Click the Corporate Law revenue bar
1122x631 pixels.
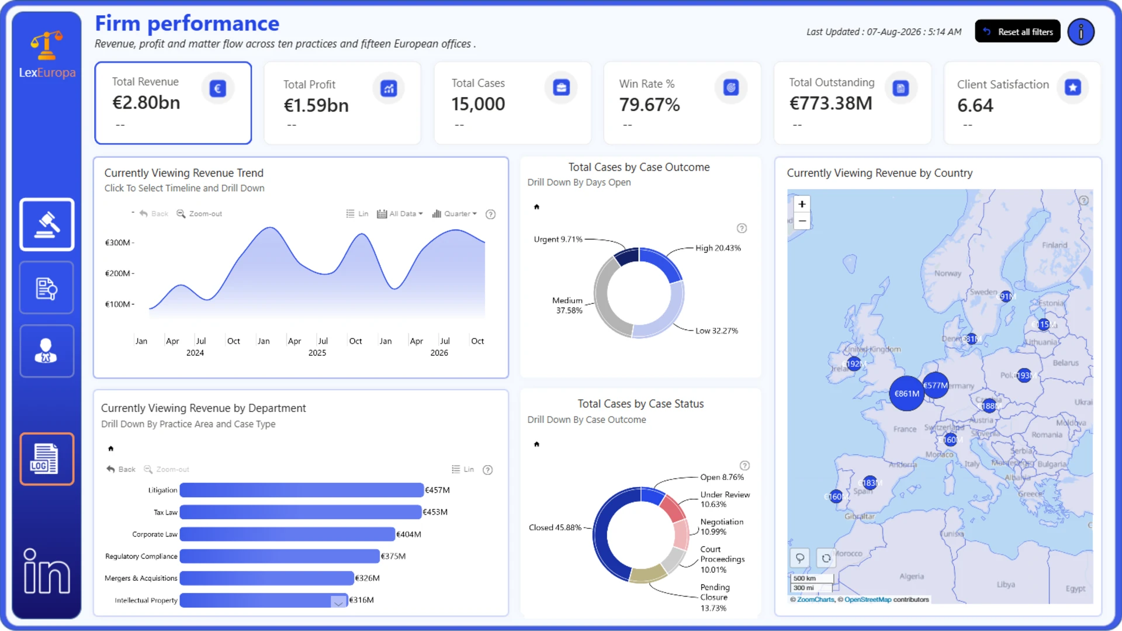pos(288,535)
